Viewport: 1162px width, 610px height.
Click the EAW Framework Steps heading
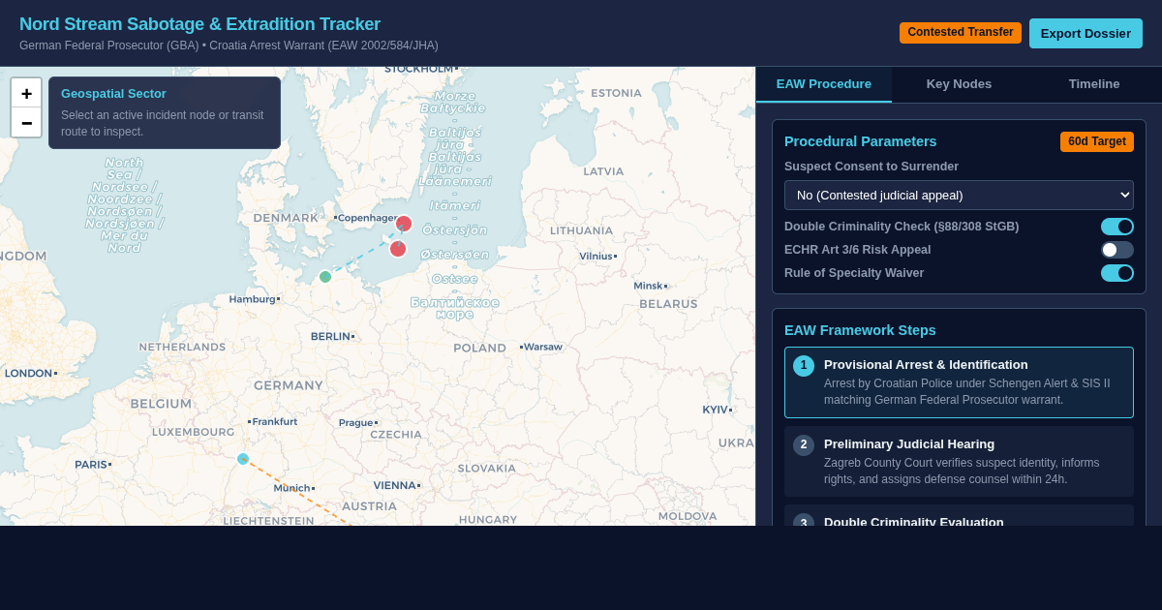pos(860,330)
